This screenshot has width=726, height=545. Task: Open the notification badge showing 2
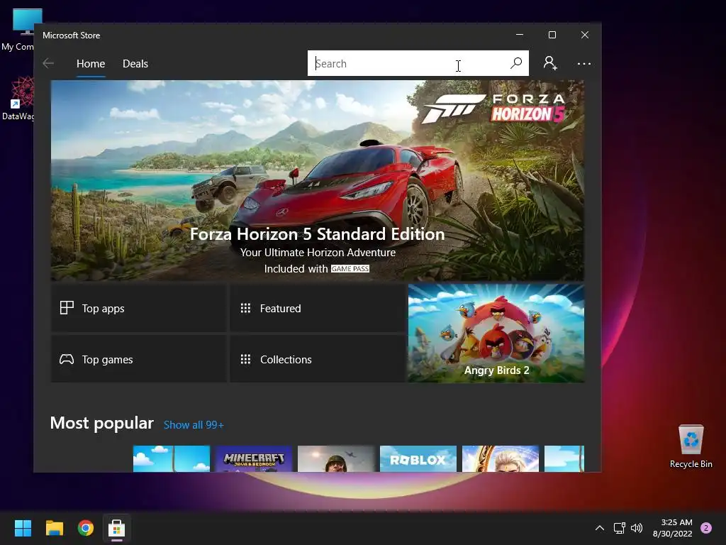click(x=706, y=528)
